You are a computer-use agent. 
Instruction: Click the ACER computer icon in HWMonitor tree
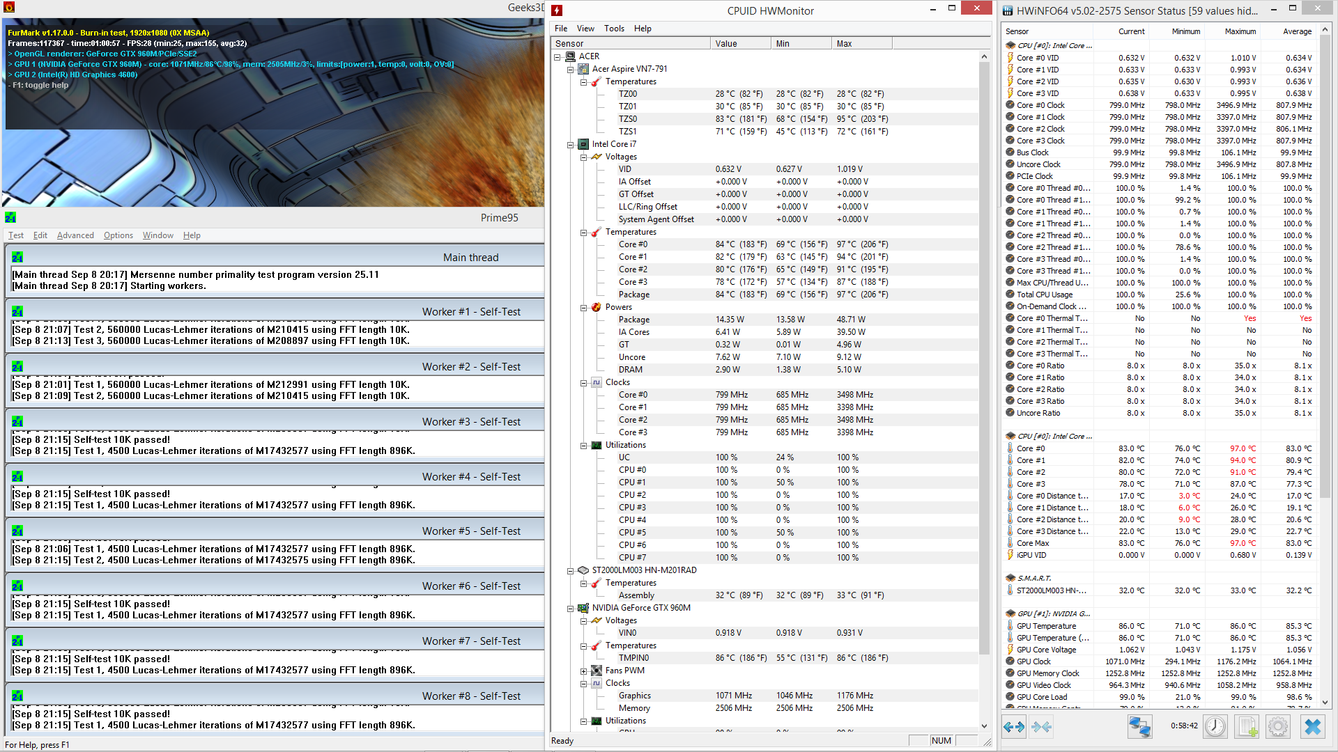[571, 56]
